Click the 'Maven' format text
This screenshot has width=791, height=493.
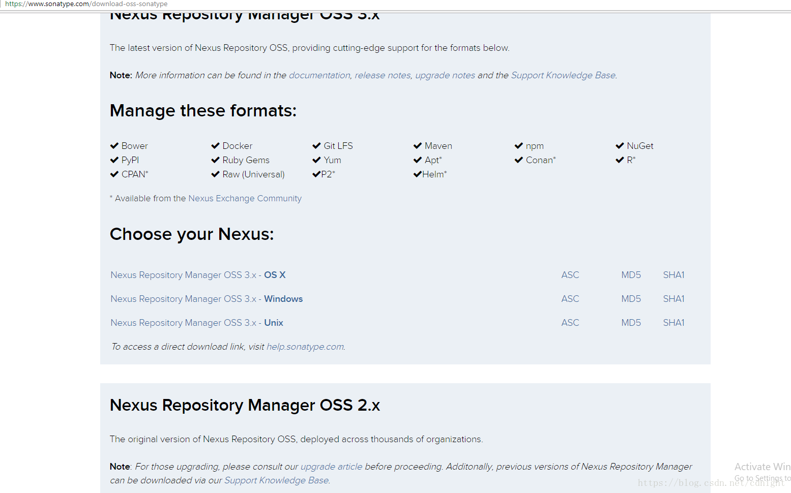438,146
